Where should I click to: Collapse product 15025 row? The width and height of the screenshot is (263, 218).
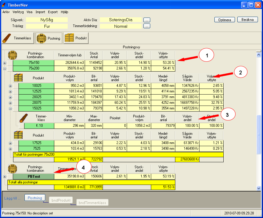coord(10,109)
